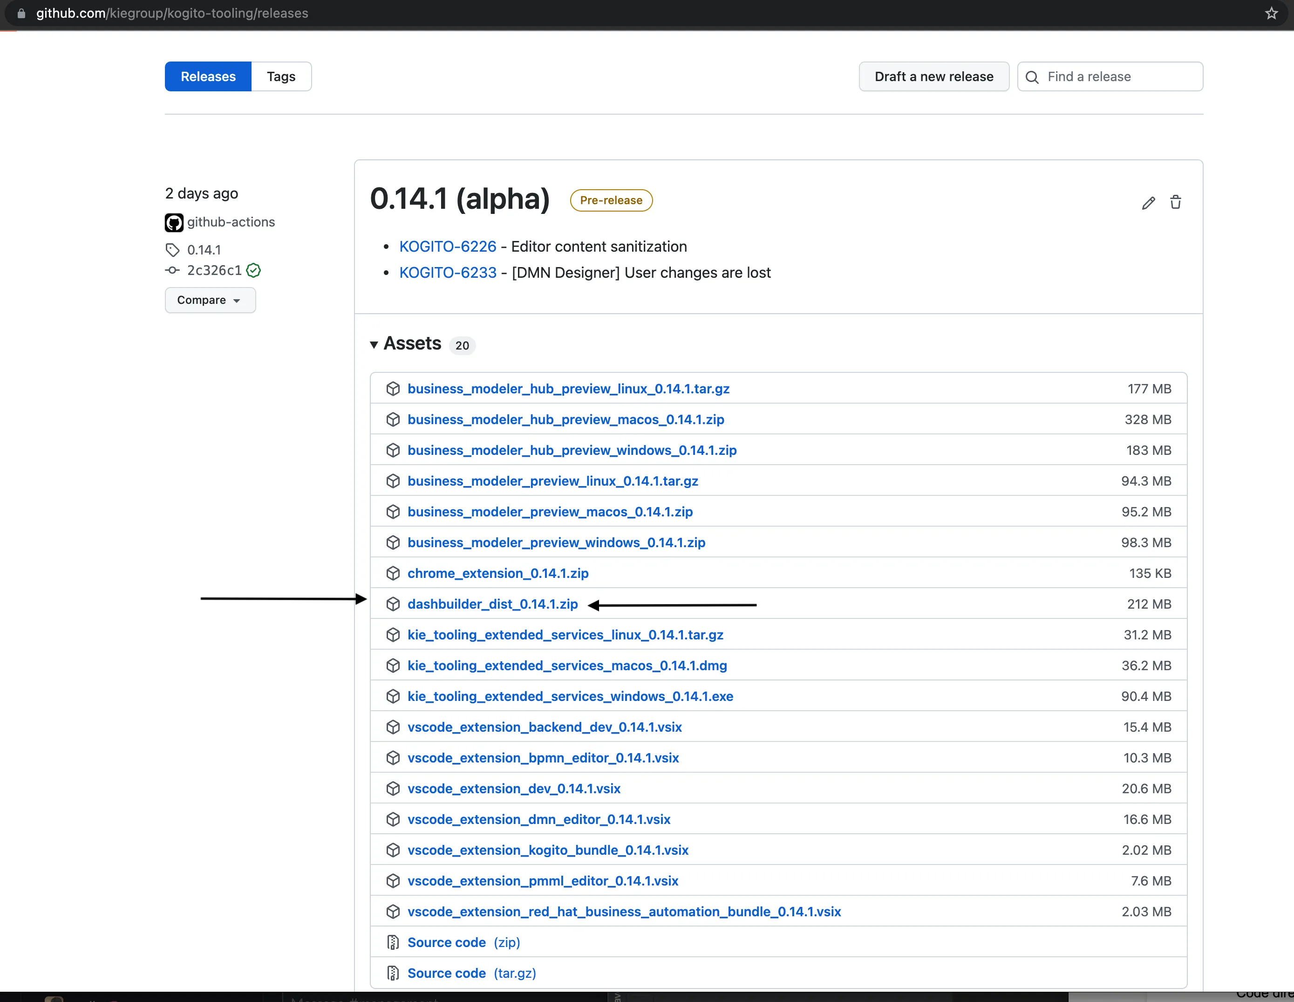
Task: Click package icon for kie_tooling_extended_services_linux
Action: pyautogui.click(x=393, y=635)
